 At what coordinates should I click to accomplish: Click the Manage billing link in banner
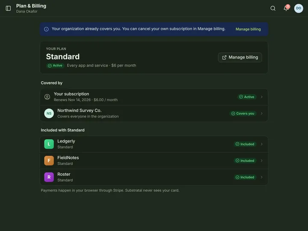[248, 29]
